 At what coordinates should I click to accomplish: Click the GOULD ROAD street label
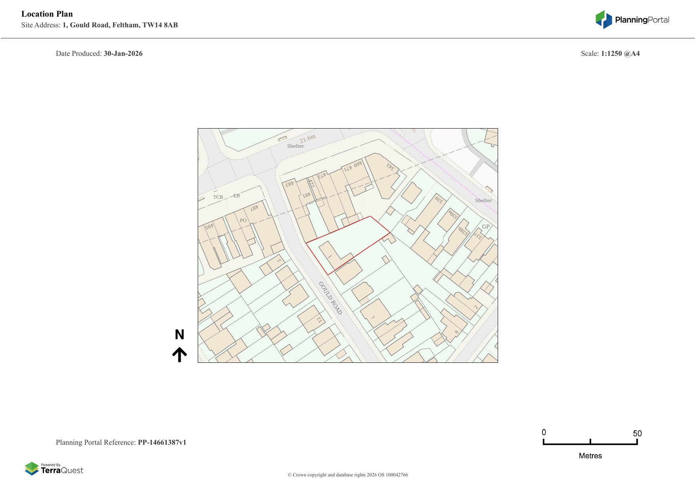[x=330, y=298]
